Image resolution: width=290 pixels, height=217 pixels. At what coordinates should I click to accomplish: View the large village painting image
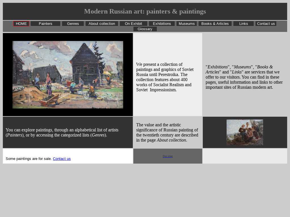pos(68,75)
